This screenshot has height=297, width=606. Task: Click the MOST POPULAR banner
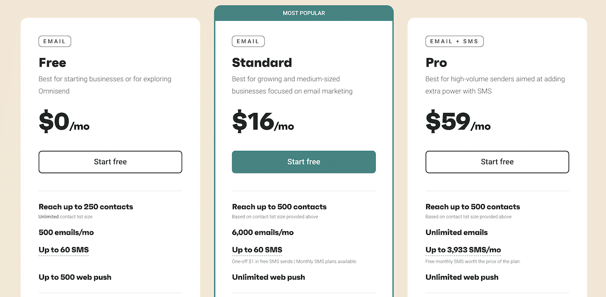(x=304, y=13)
